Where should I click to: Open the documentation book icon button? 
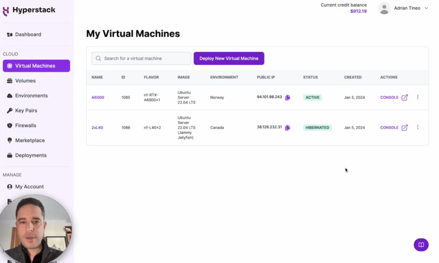(x=421, y=245)
